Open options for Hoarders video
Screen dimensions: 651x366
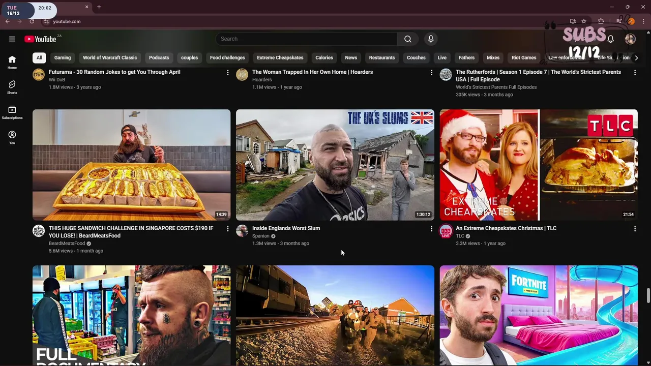click(x=431, y=73)
